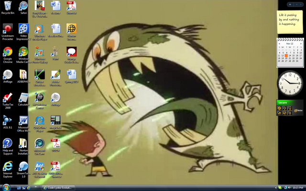Image resolution: width=306 pixels, height=191 pixels.
Task: Launch Windows Media Center shortcut
Action: pyautogui.click(x=23, y=55)
